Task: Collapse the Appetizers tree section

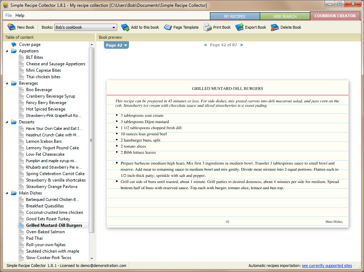Action: [7, 51]
